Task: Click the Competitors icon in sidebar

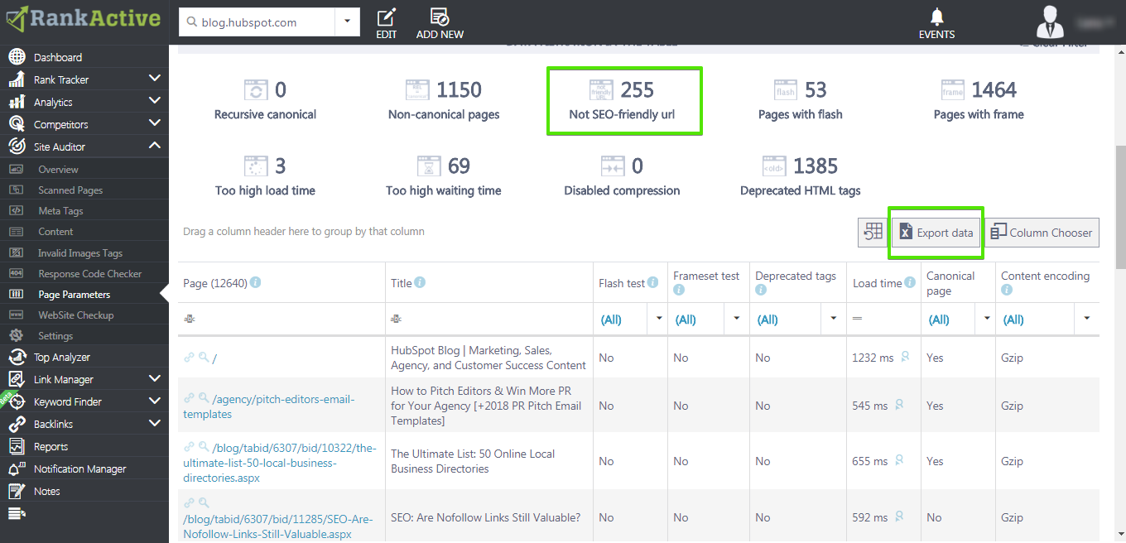Action: (17, 124)
